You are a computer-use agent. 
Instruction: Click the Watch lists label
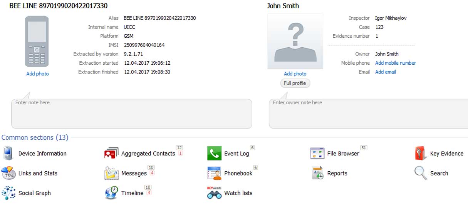coord(238,193)
